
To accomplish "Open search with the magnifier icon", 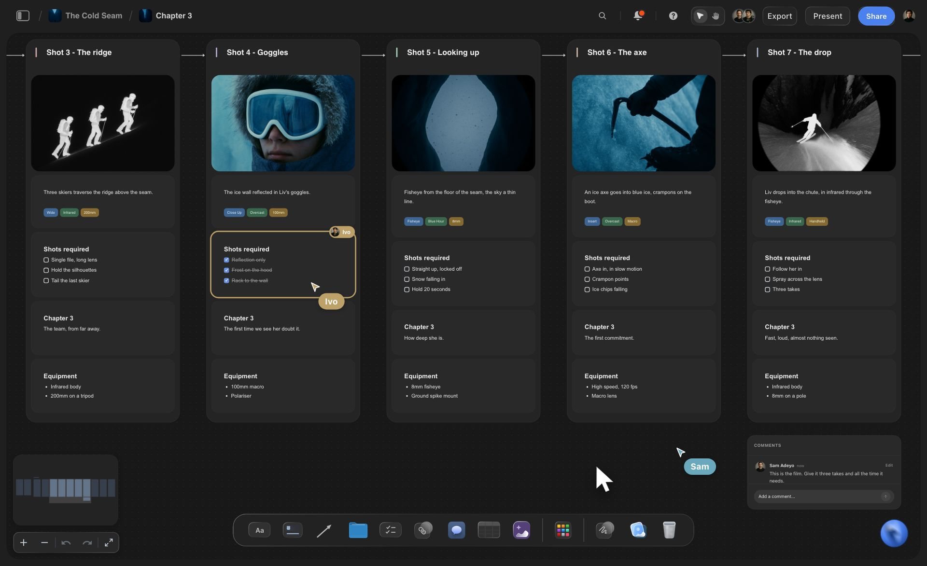I will coord(602,16).
